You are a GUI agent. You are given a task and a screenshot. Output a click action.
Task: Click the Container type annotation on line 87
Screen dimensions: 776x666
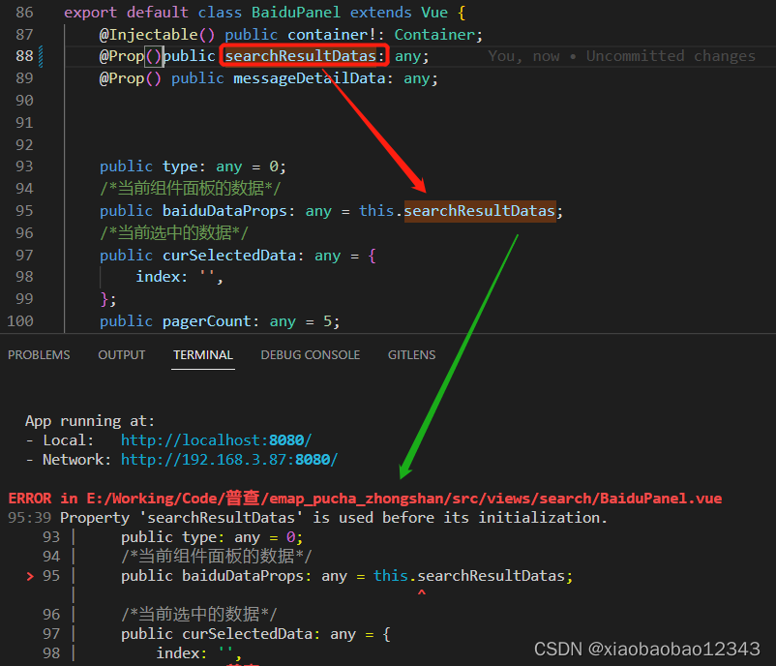435,33
